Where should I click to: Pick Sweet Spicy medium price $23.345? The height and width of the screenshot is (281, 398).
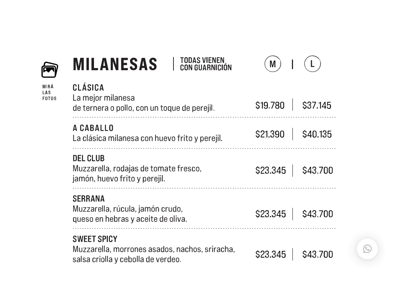point(271,254)
